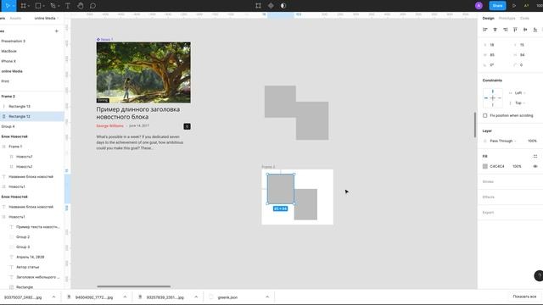Click the layer opacity 100% field
The image size is (543, 305).
[532, 141]
